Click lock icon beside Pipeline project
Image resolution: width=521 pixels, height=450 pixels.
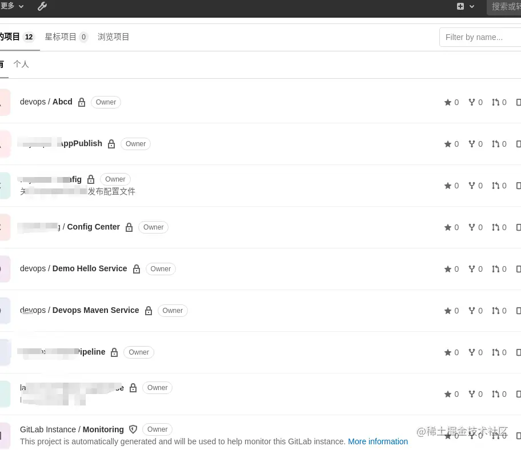click(114, 352)
